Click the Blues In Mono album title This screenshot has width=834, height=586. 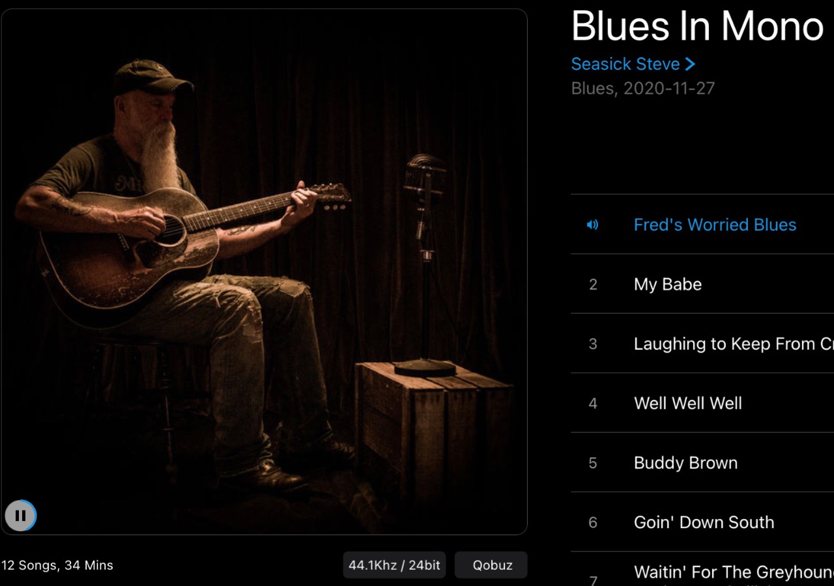pos(697,26)
